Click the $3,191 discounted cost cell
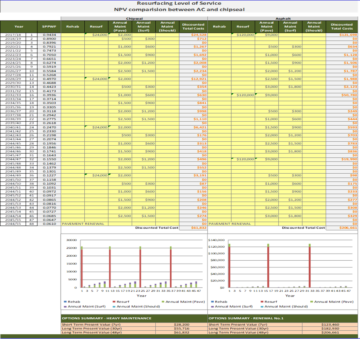The height and width of the screenshot is (339, 360). (193, 175)
